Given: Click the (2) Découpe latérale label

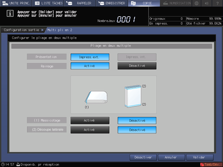Looking at the screenshot, I should click(47, 130).
